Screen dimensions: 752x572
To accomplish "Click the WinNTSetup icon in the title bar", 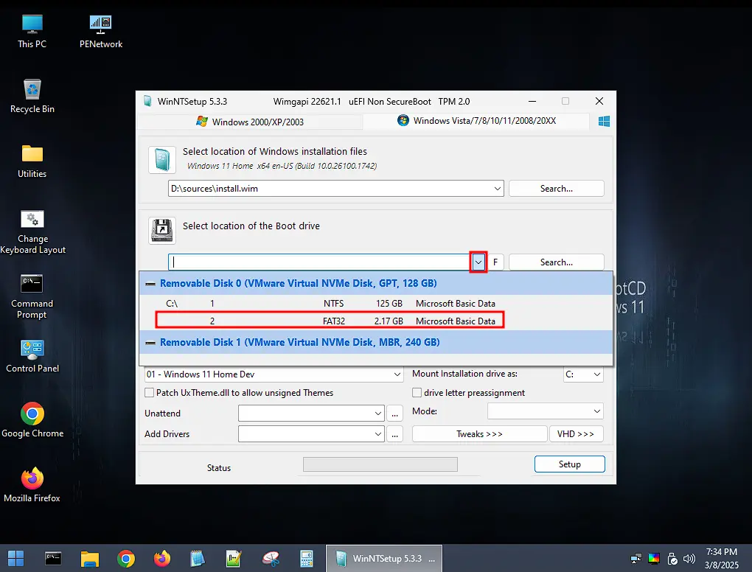I will 145,101.
